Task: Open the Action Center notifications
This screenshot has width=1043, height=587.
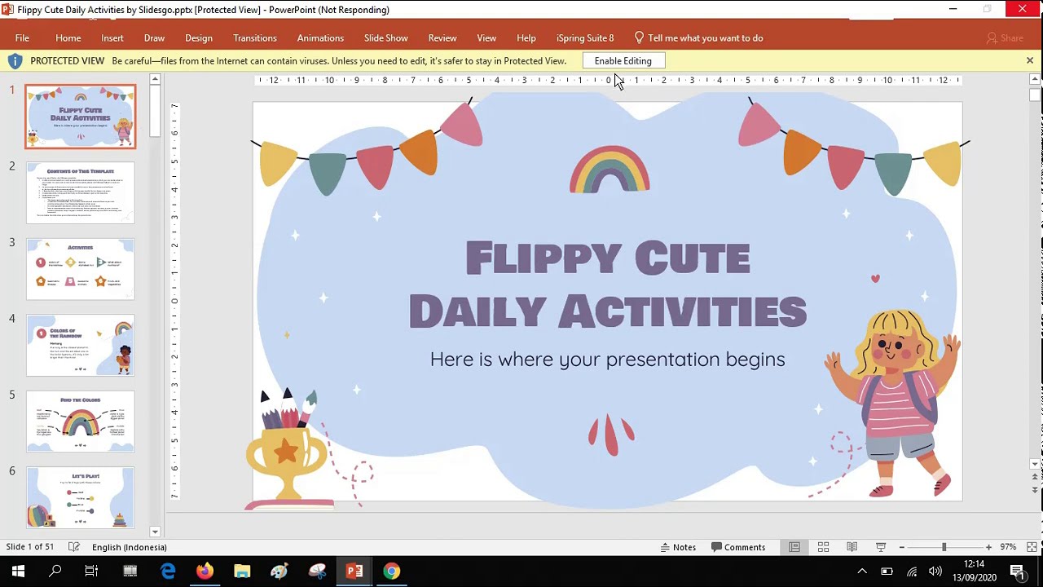Action: (x=1017, y=572)
